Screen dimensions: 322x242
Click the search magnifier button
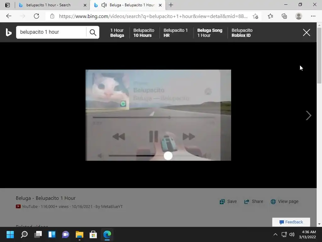93,32
